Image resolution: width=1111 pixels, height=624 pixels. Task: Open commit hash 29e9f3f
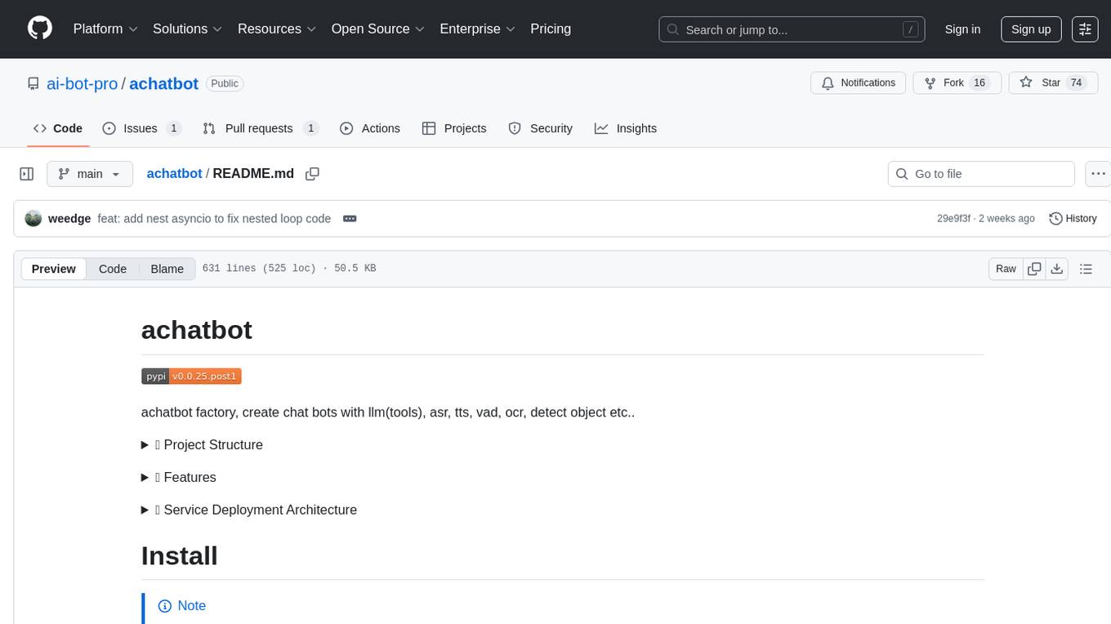coord(954,219)
